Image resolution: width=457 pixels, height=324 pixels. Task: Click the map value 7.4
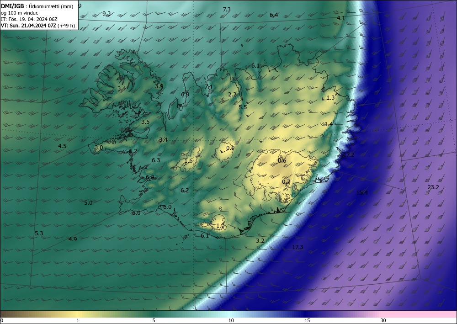(x=209, y=87)
